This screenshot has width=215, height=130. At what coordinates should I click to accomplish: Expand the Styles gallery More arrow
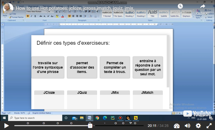click(193, 17)
